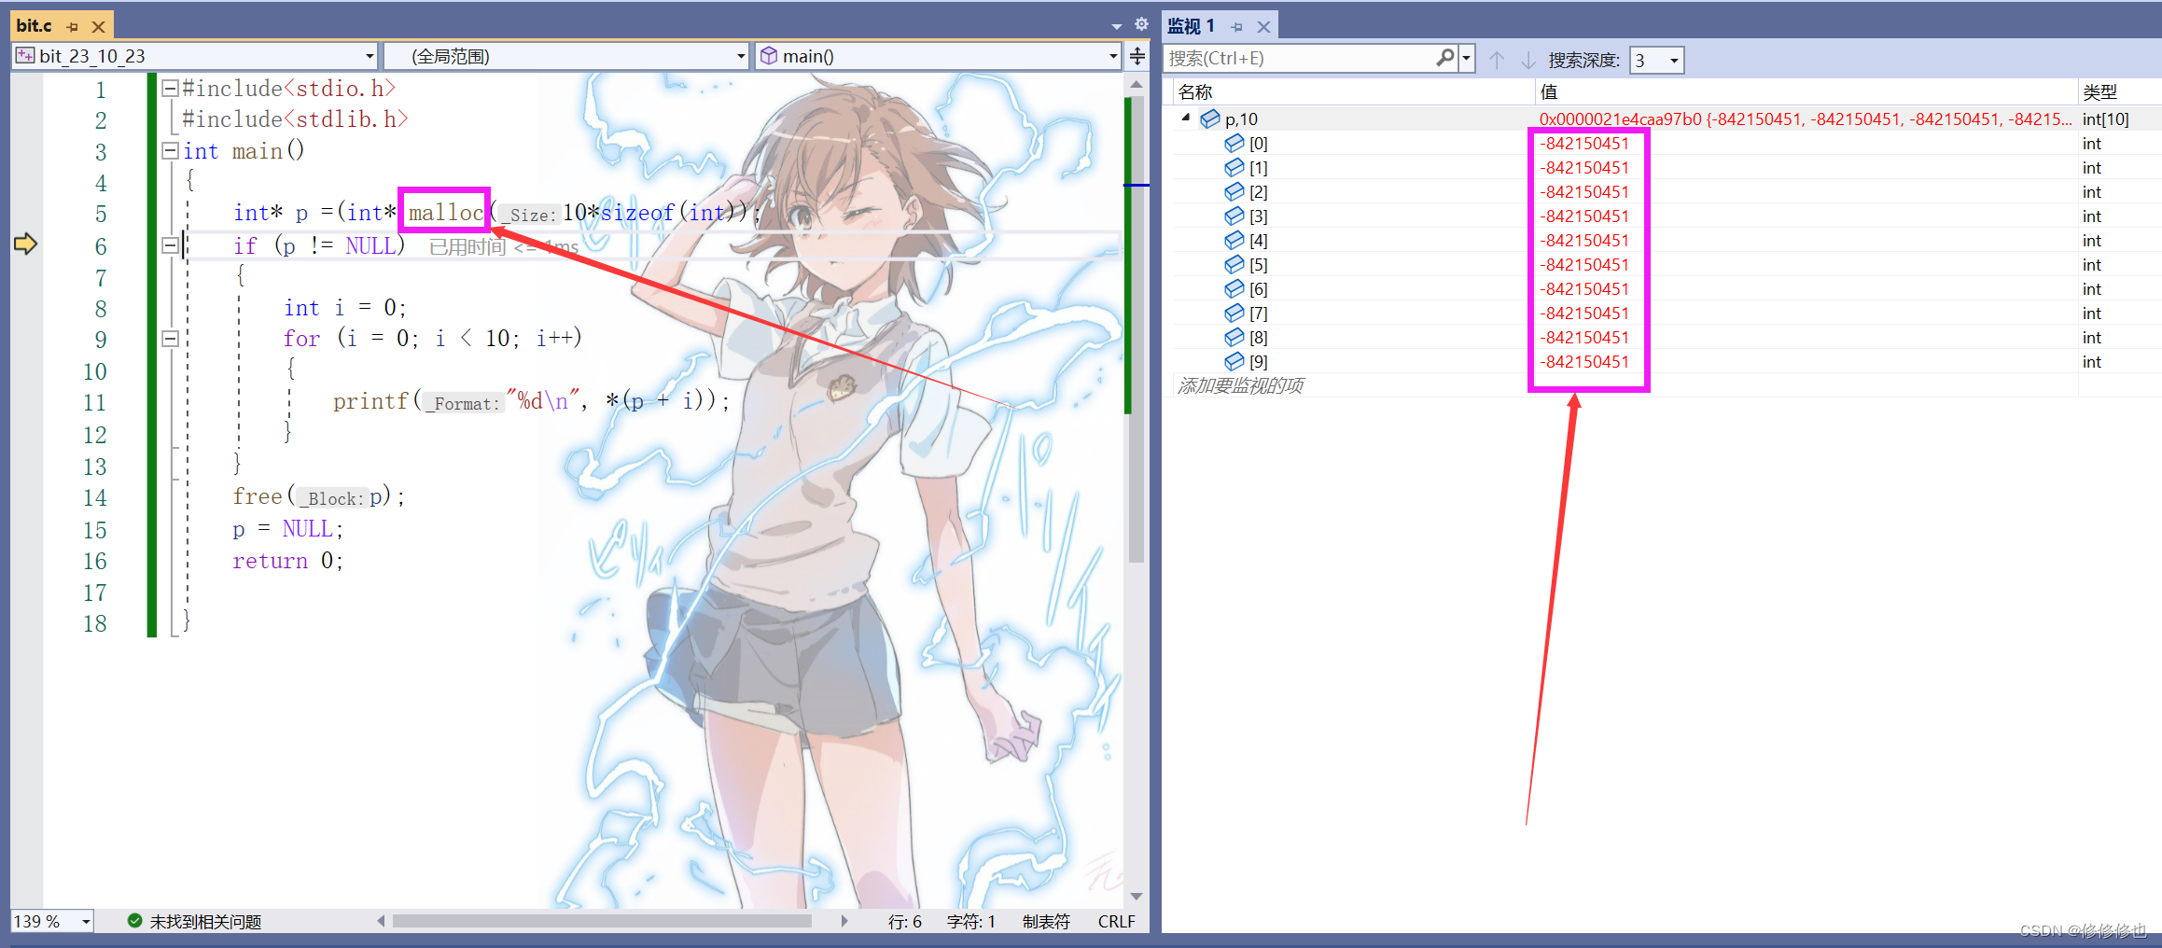Screen dimensions: 2162x948
Task: Click the 类型 column header
Action: 2099,91
